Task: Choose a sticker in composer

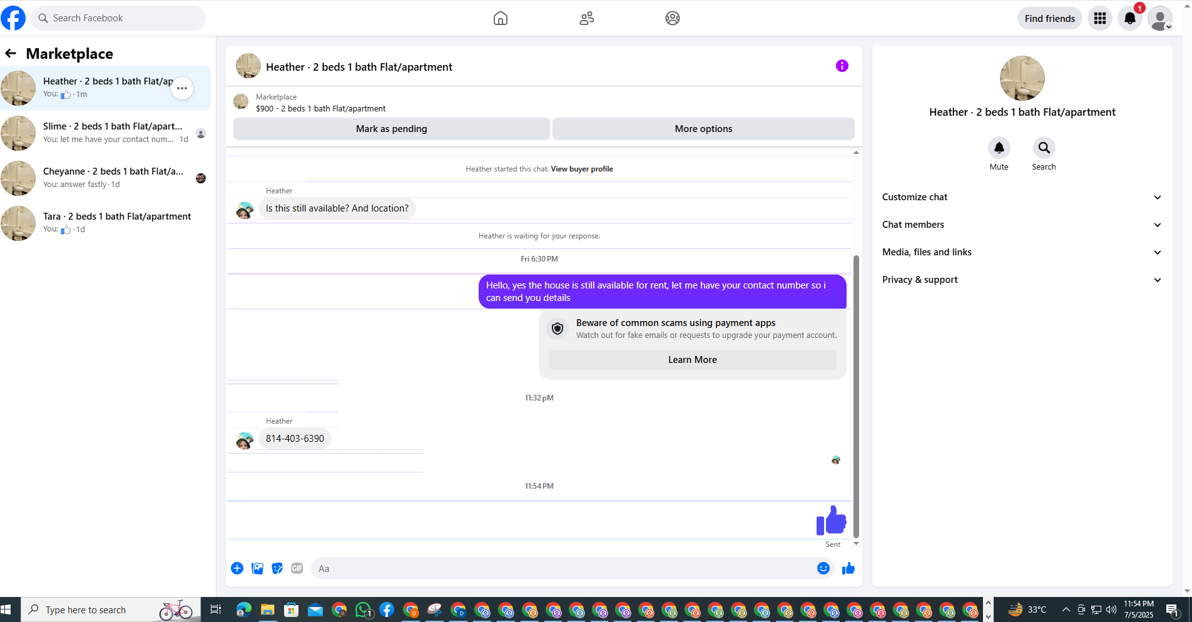Action: click(277, 568)
